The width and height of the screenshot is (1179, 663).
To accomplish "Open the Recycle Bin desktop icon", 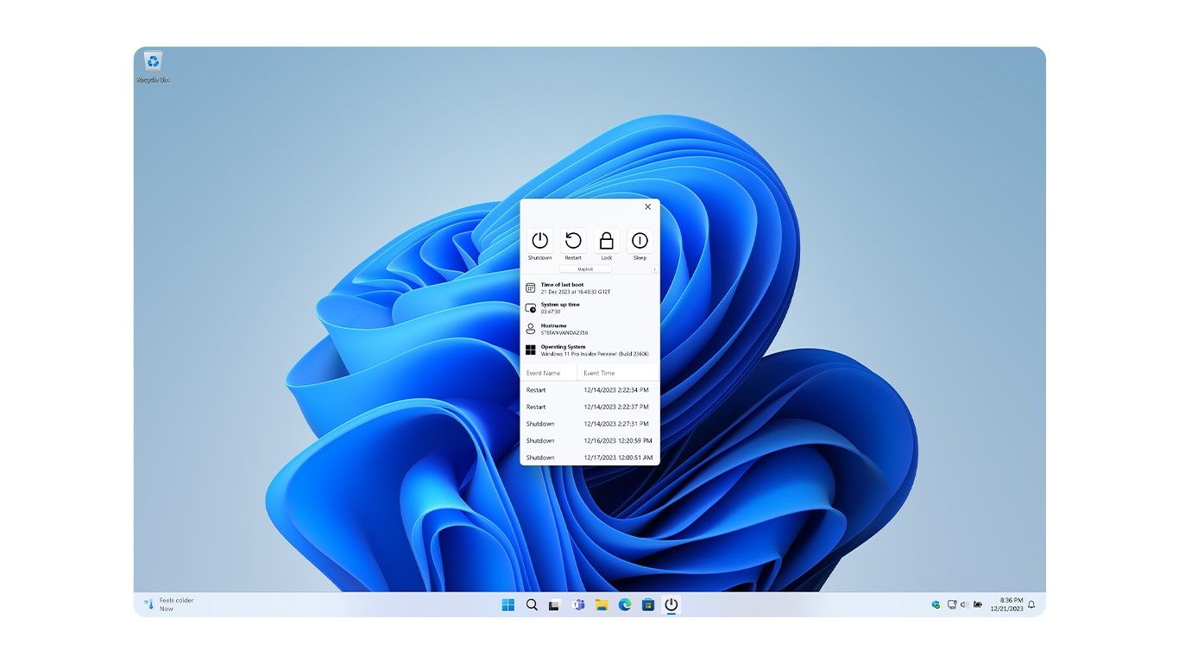I will point(153,66).
